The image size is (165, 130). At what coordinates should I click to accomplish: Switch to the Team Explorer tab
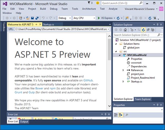click(143, 99)
